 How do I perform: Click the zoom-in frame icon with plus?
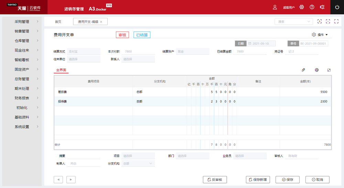320,21
